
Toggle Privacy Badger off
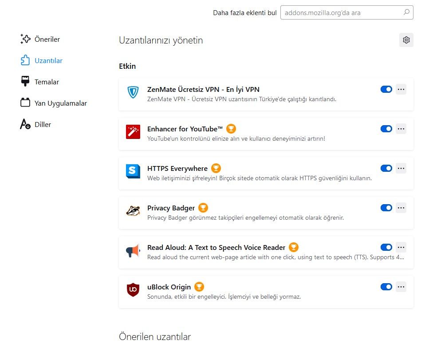386,208
